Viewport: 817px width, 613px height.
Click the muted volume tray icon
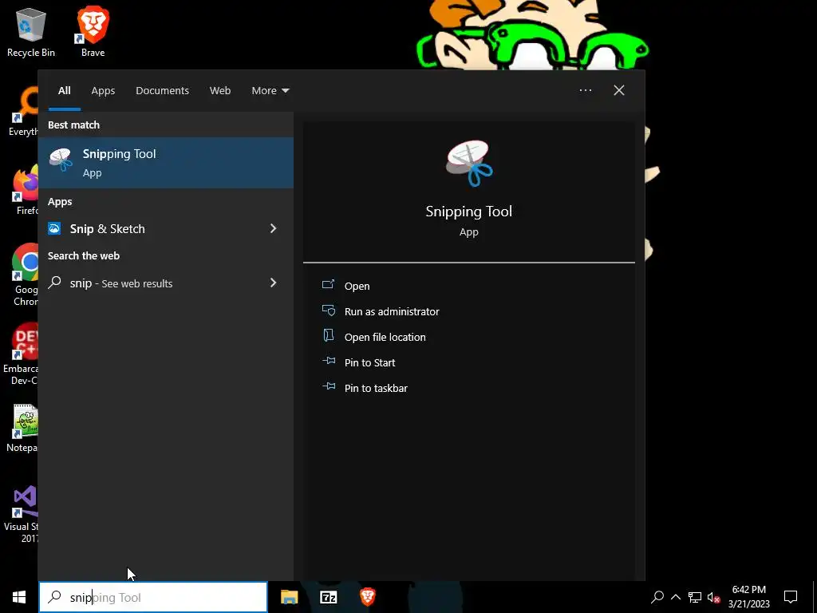click(714, 597)
